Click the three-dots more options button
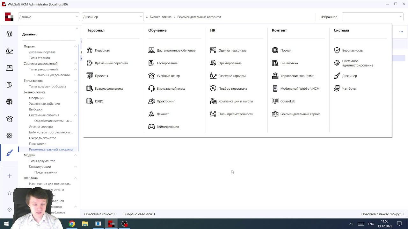 coord(401,32)
